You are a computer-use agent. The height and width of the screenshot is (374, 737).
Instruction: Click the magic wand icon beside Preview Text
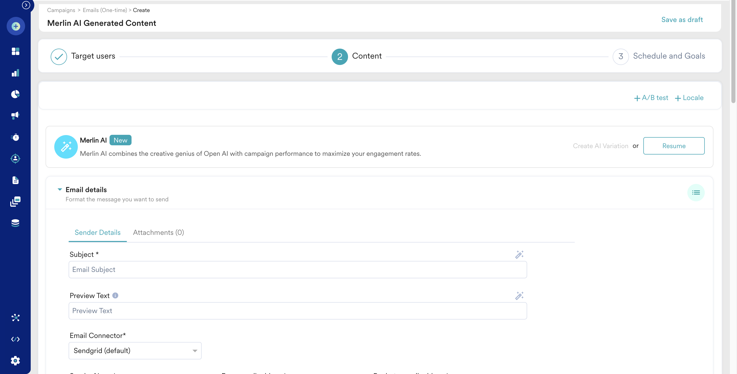(519, 296)
